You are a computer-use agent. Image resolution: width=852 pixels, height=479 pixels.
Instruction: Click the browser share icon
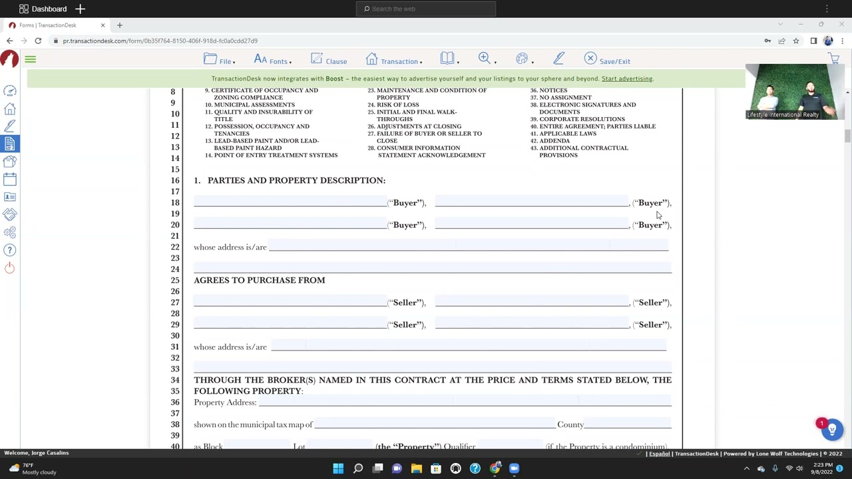pos(781,41)
